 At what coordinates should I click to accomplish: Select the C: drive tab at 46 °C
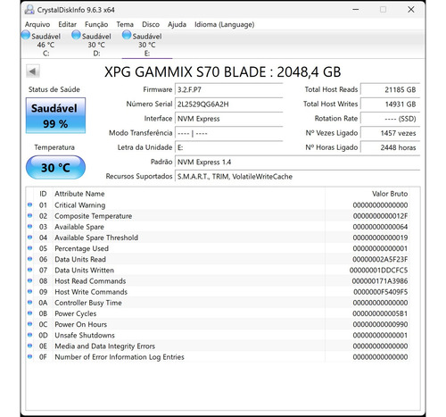pyautogui.click(x=45, y=45)
